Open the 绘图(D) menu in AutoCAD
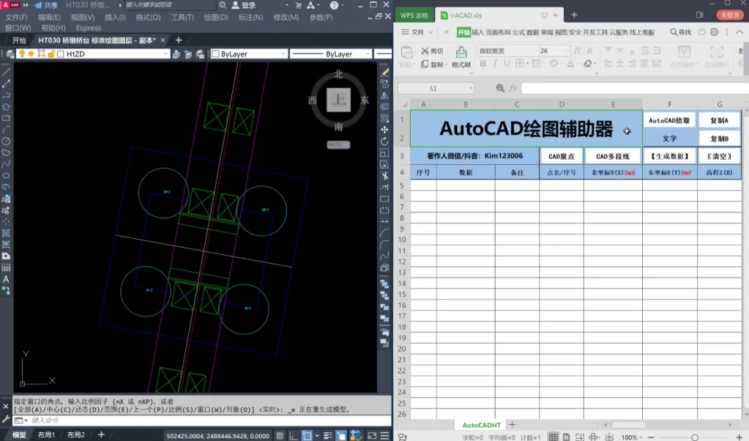The width and height of the screenshot is (749, 441). [x=215, y=17]
